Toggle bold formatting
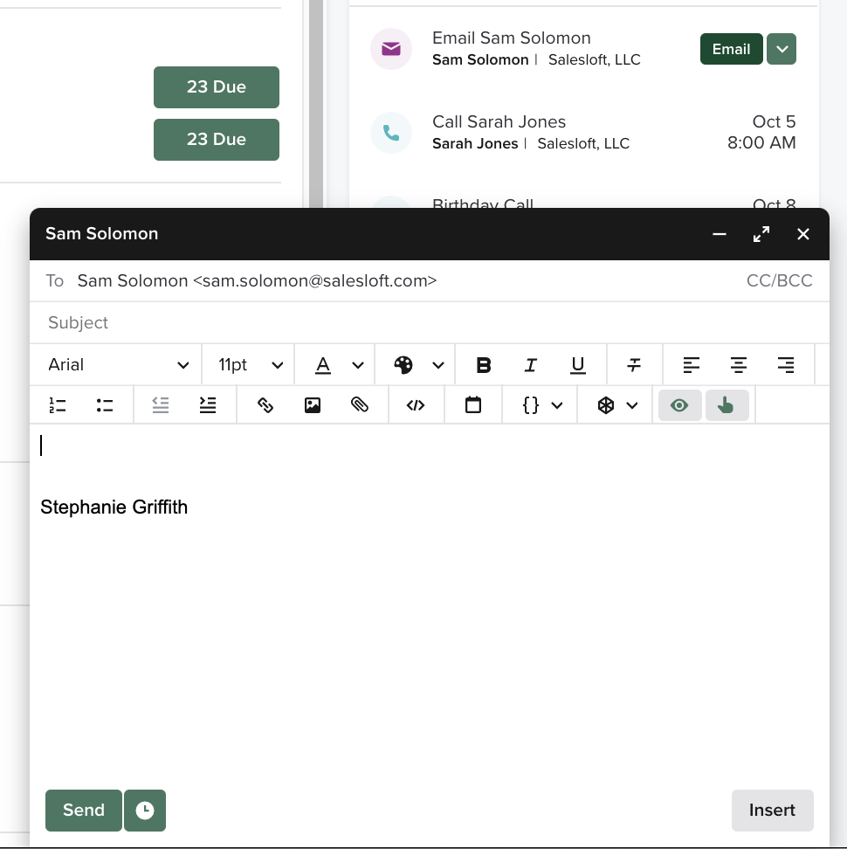The image size is (847, 849). coord(485,364)
